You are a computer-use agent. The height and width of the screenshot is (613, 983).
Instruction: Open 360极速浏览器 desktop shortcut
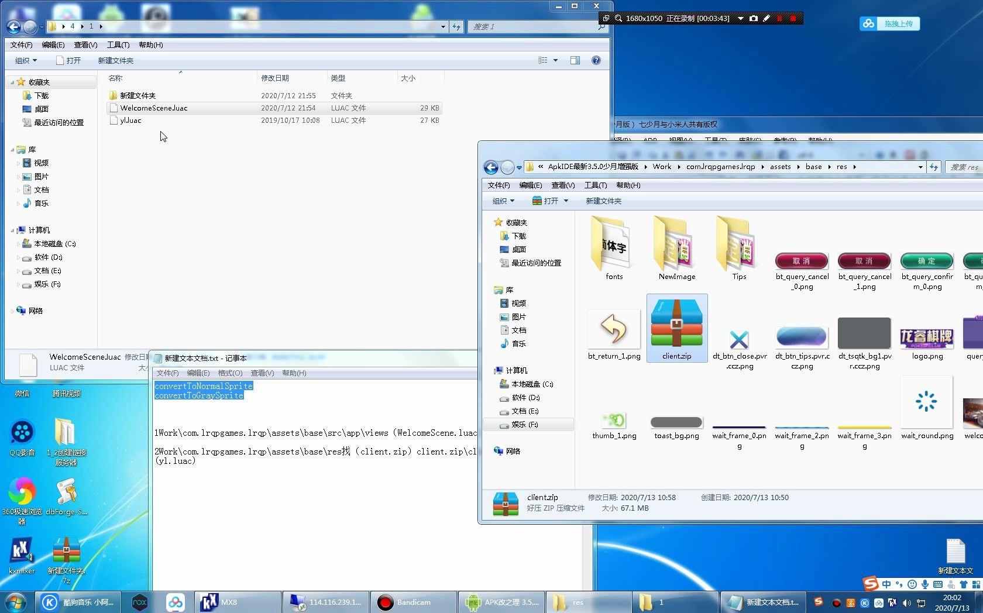[x=22, y=500]
